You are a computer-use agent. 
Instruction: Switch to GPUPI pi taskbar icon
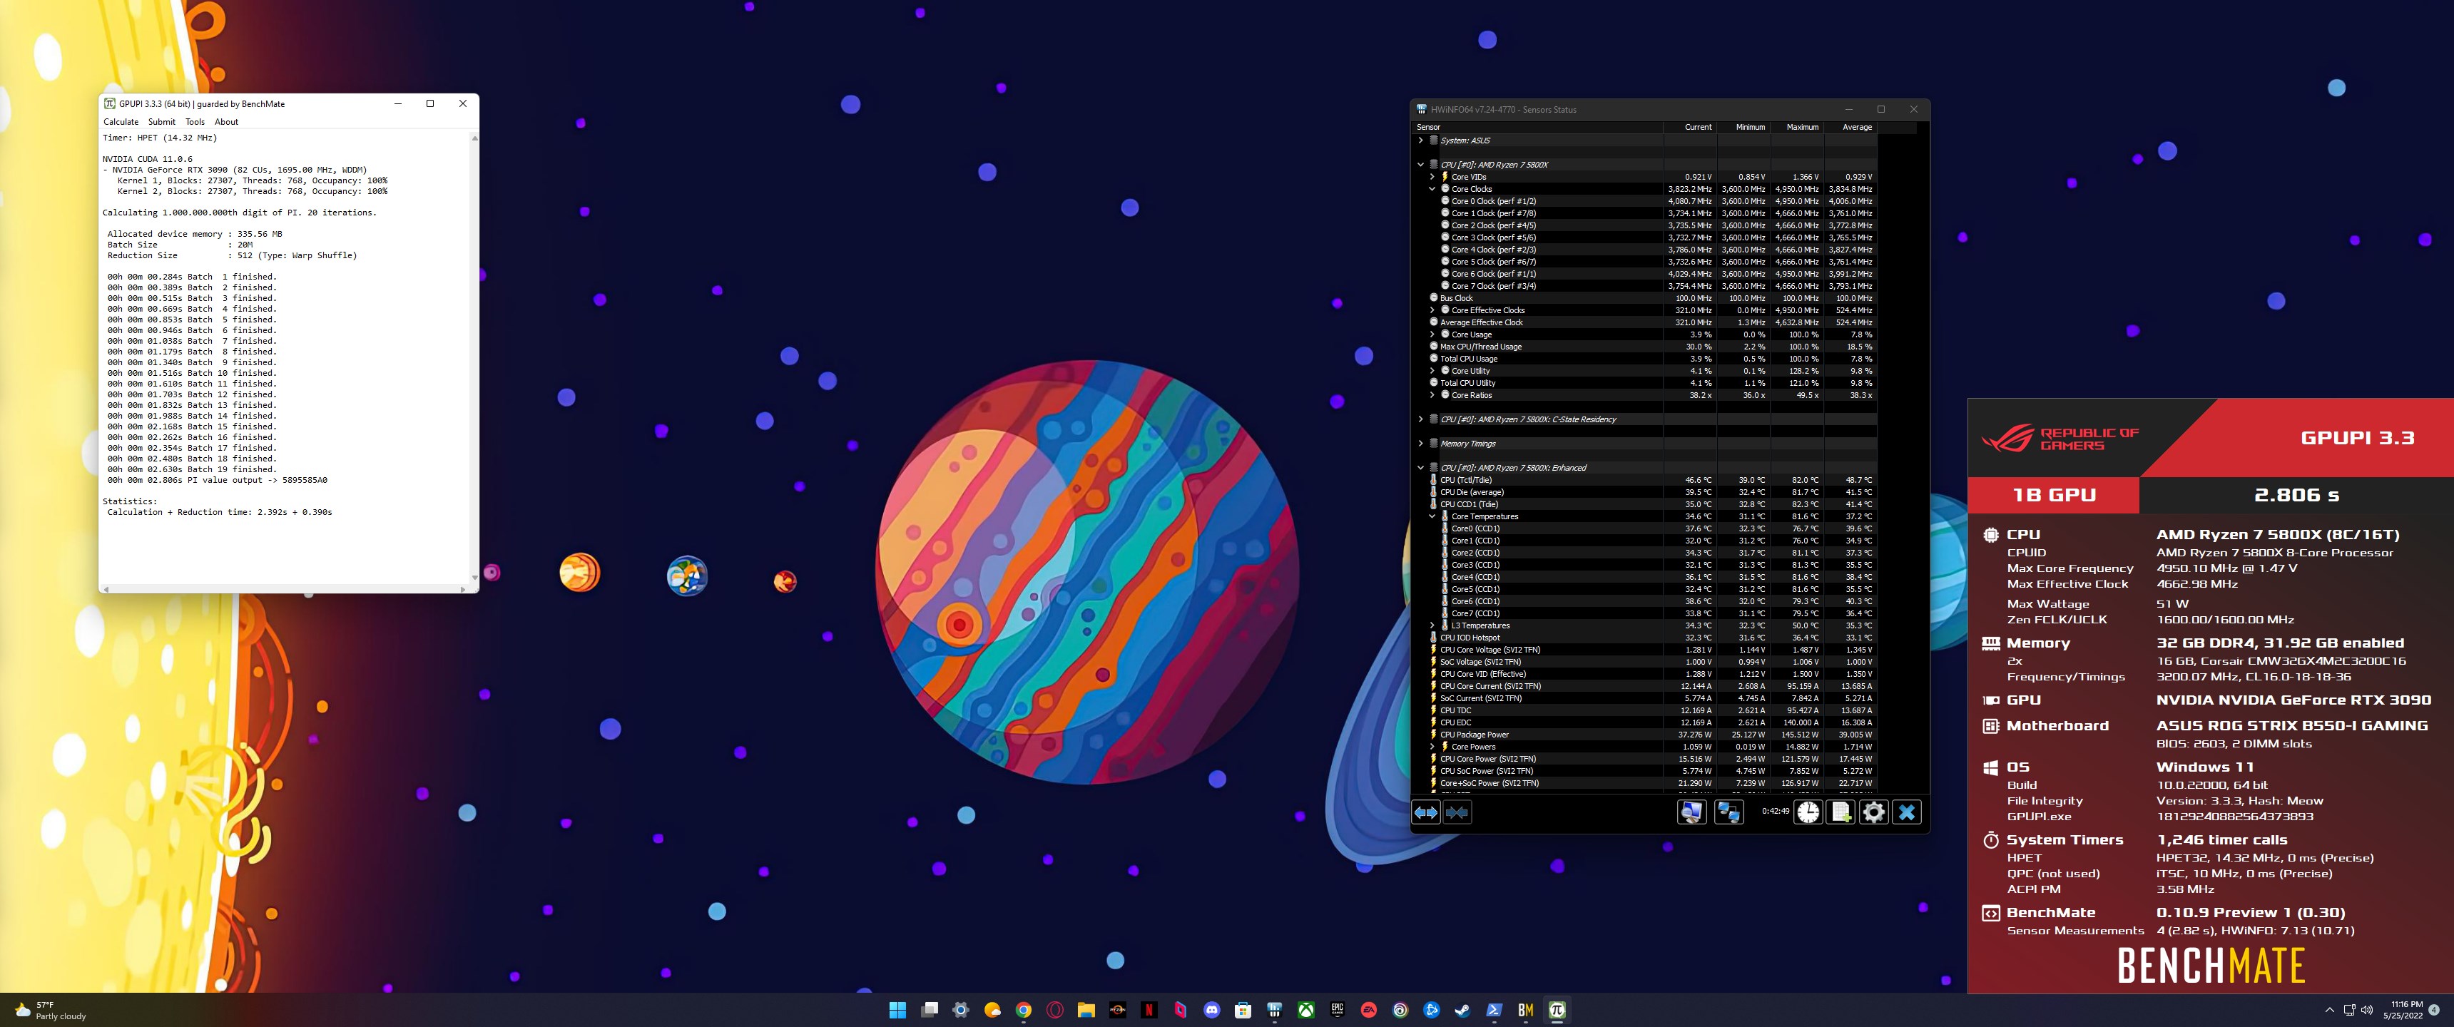pos(1557,1010)
